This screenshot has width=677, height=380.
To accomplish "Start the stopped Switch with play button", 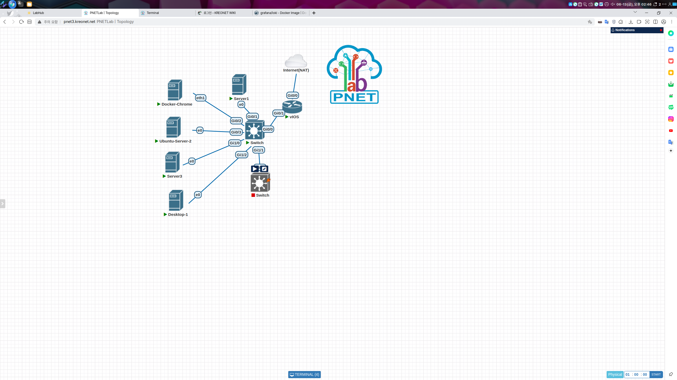I will (x=255, y=169).
